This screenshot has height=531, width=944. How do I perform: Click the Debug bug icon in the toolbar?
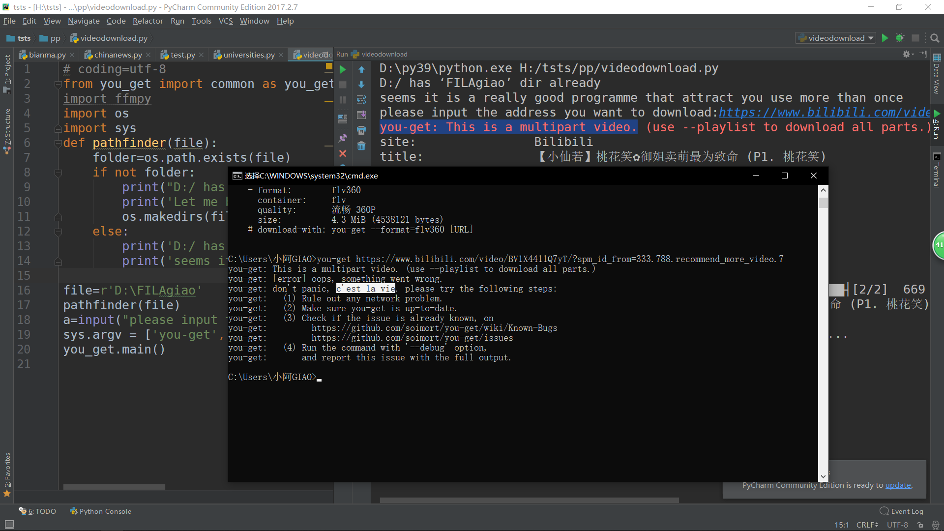pos(900,38)
